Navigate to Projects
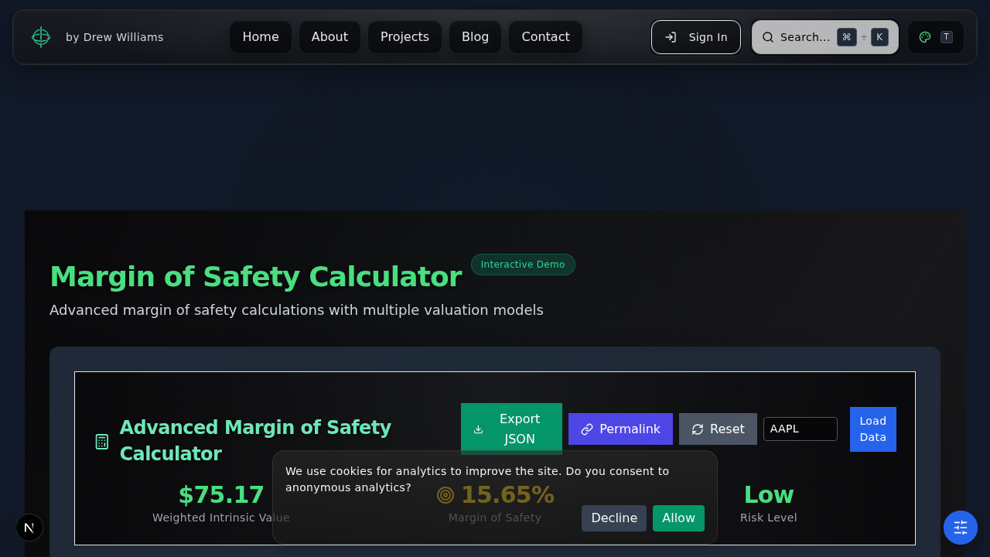The image size is (990, 557). click(405, 37)
